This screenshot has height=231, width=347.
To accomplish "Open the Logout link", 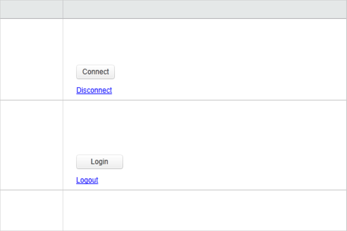I will tap(87, 180).
